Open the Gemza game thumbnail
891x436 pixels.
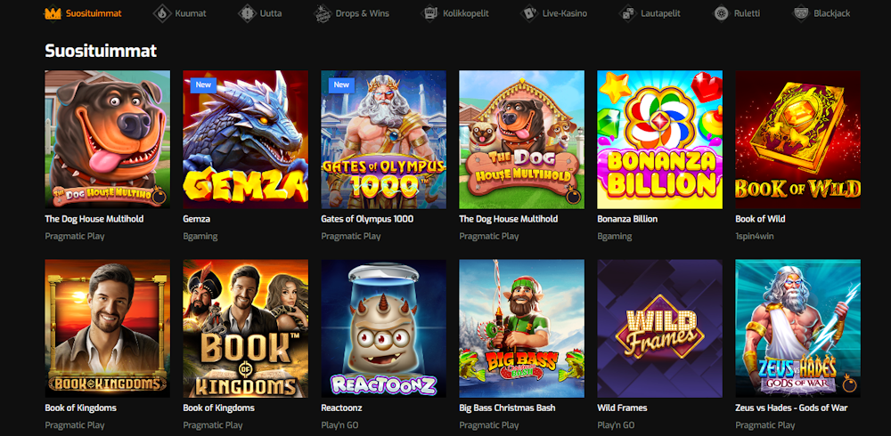tap(245, 139)
